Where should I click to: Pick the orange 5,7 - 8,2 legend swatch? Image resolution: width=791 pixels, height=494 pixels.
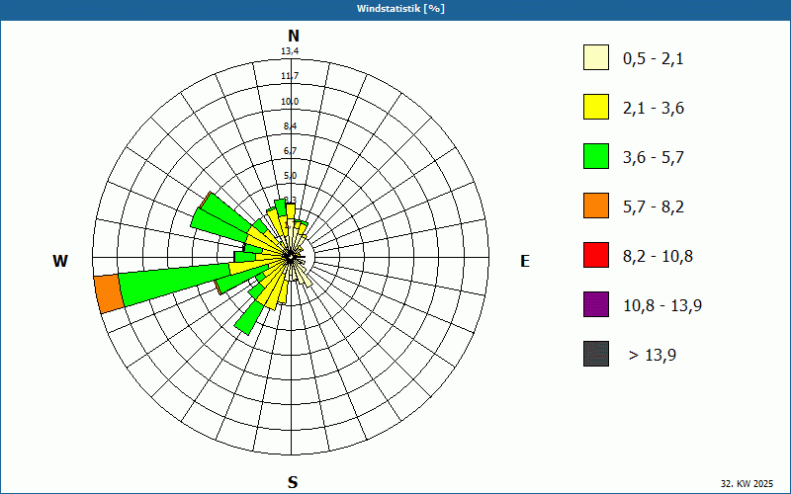pyautogui.click(x=596, y=206)
